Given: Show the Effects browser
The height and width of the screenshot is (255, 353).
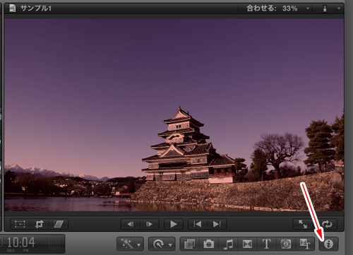Looking at the screenshot, I should pos(190,244).
